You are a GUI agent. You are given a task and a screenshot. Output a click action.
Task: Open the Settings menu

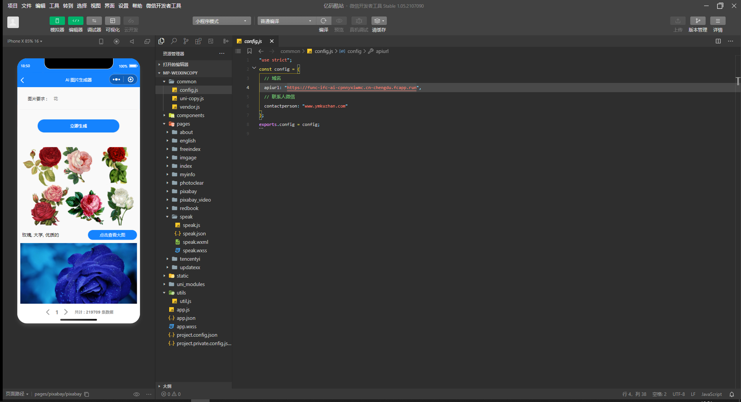pyautogui.click(x=123, y=6)
